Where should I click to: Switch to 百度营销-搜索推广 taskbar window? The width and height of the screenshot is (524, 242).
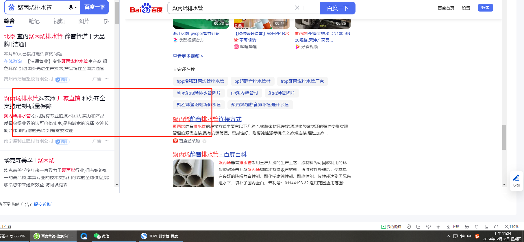(53, 236)
